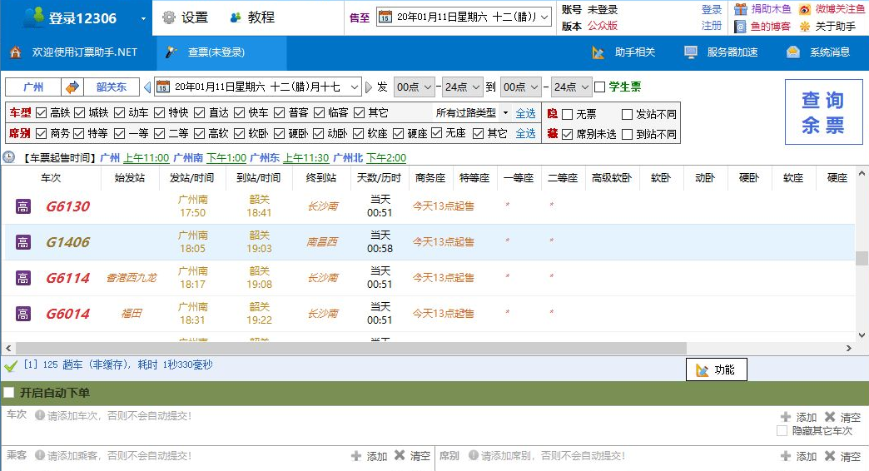Click the 系统消息 envelope icon
869x471 pixels.
793,52
